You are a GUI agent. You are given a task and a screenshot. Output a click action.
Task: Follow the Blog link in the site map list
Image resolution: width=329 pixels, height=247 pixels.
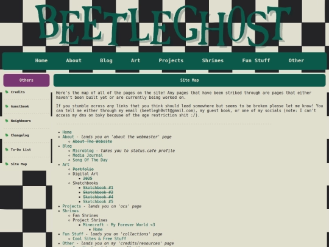coord(67,146)
